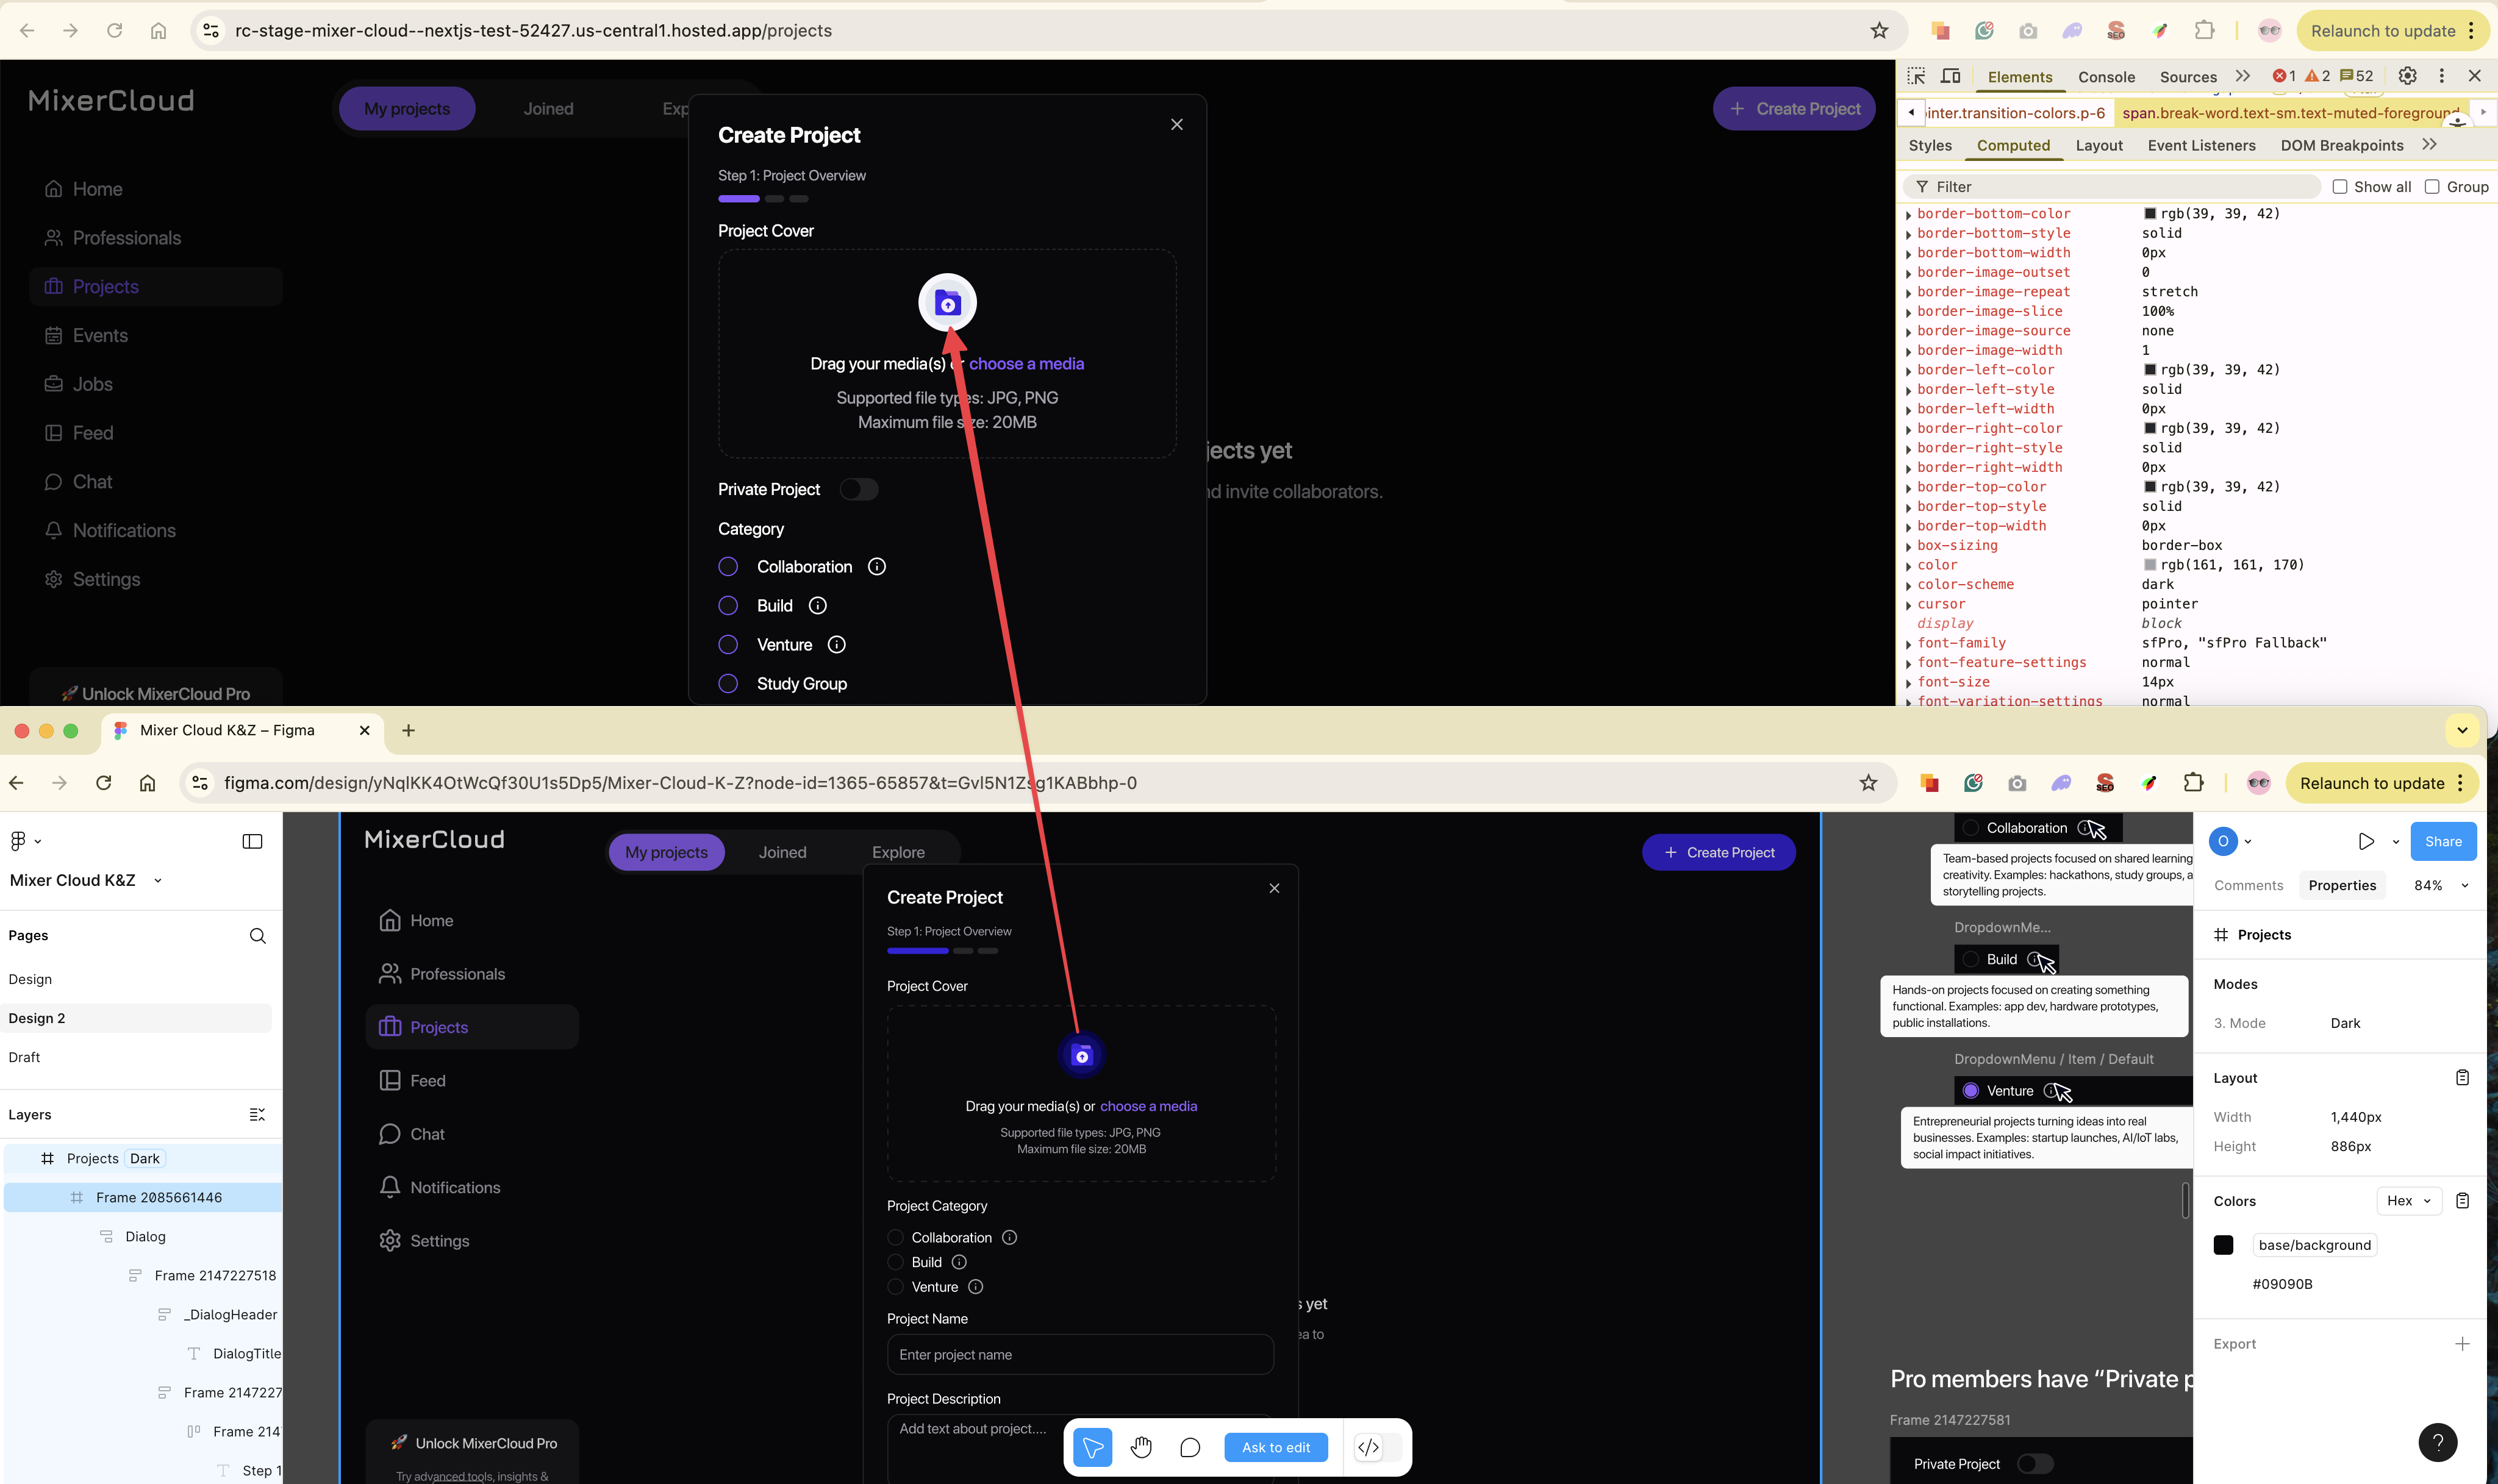Switch to the Styles tab

tap(1930, 145)
